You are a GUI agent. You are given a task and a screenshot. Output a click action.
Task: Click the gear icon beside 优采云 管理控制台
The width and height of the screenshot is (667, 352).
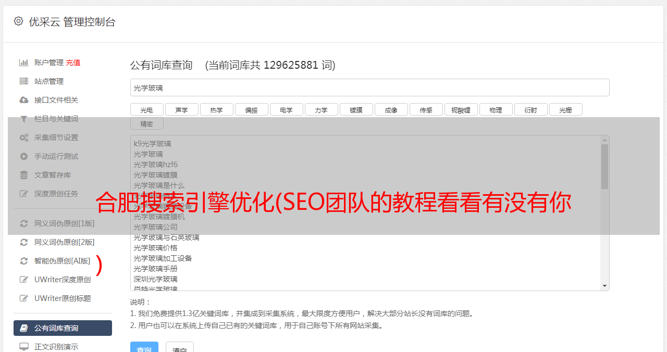pyautogui.click(x=19, y=21)
